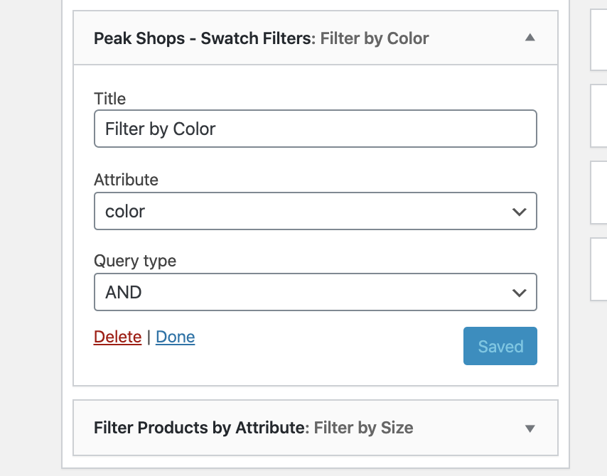
Task: Click the gray Filter by Color subtitle in header
Action: click(375, 38)
